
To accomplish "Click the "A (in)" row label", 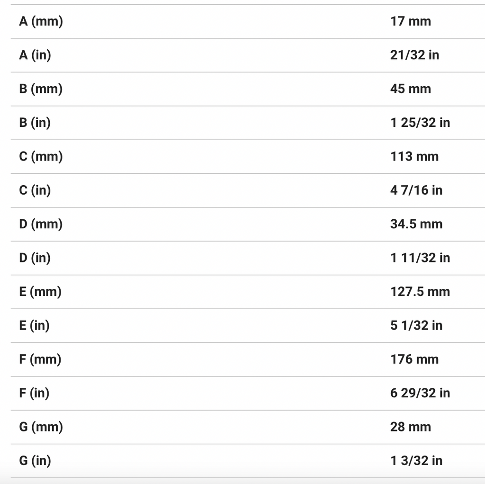I will tap(35, 55).
